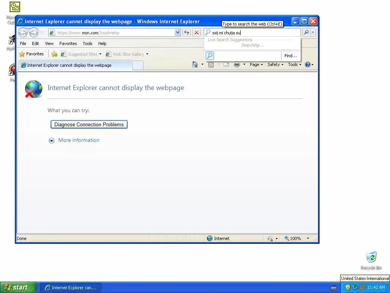Image resolution: width=390 pixels, height=293 pixels.
Task: Click Diagnose Connection Problems button
Action: [x=89, y=124]
